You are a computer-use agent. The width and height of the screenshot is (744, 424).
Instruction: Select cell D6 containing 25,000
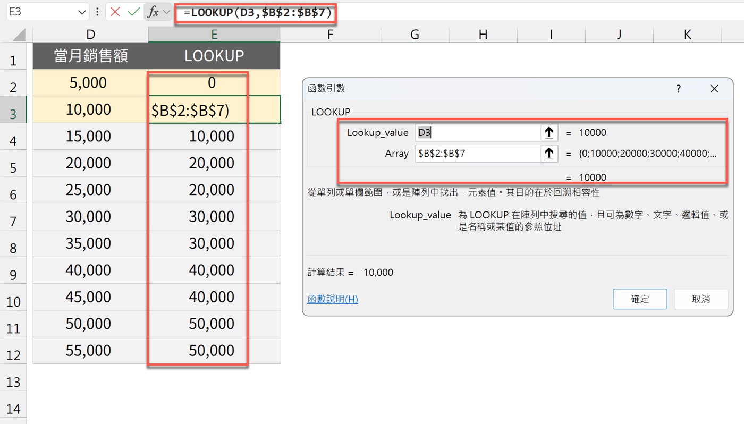91,190
